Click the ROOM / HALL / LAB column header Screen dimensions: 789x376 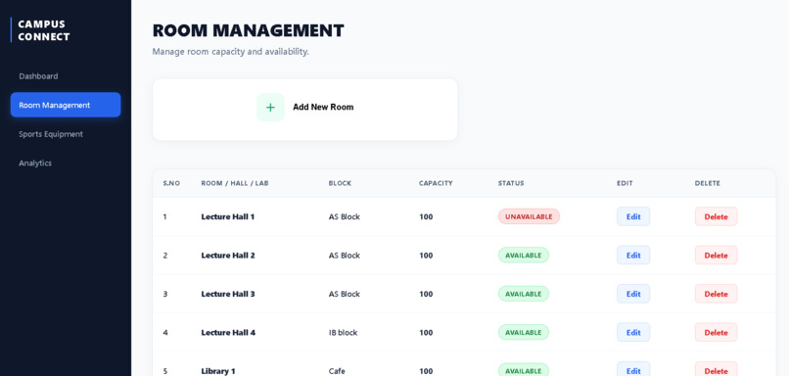click(x=235, y=183)
